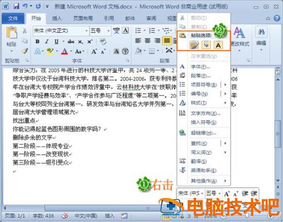Choose 超链接(H)... in context menu
This screenshot has width=283, height=222.
(204, 133)
